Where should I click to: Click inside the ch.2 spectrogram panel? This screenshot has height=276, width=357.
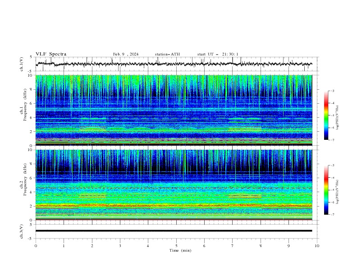coord(174,185)
